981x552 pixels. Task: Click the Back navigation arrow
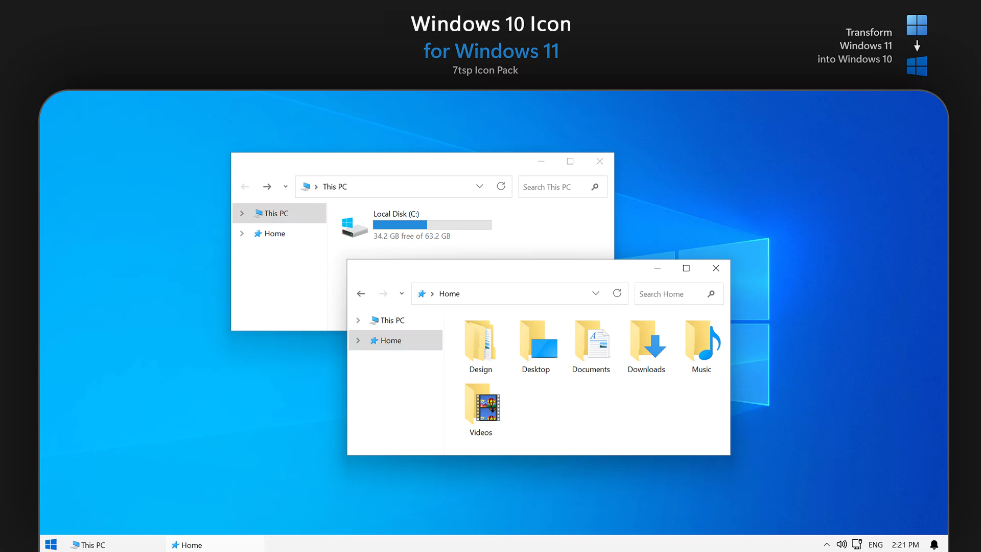point(361,293)
